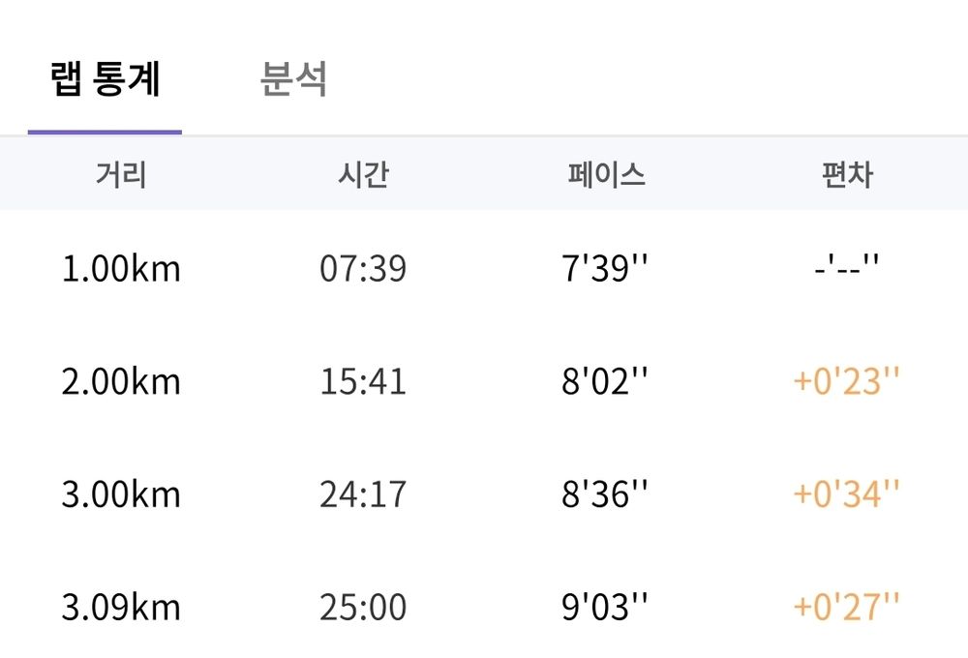Click the 07:39 time value
968x658 pixels.
pos(363,268)
